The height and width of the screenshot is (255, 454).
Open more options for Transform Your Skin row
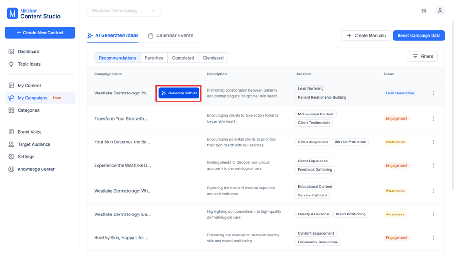point(433,119)
